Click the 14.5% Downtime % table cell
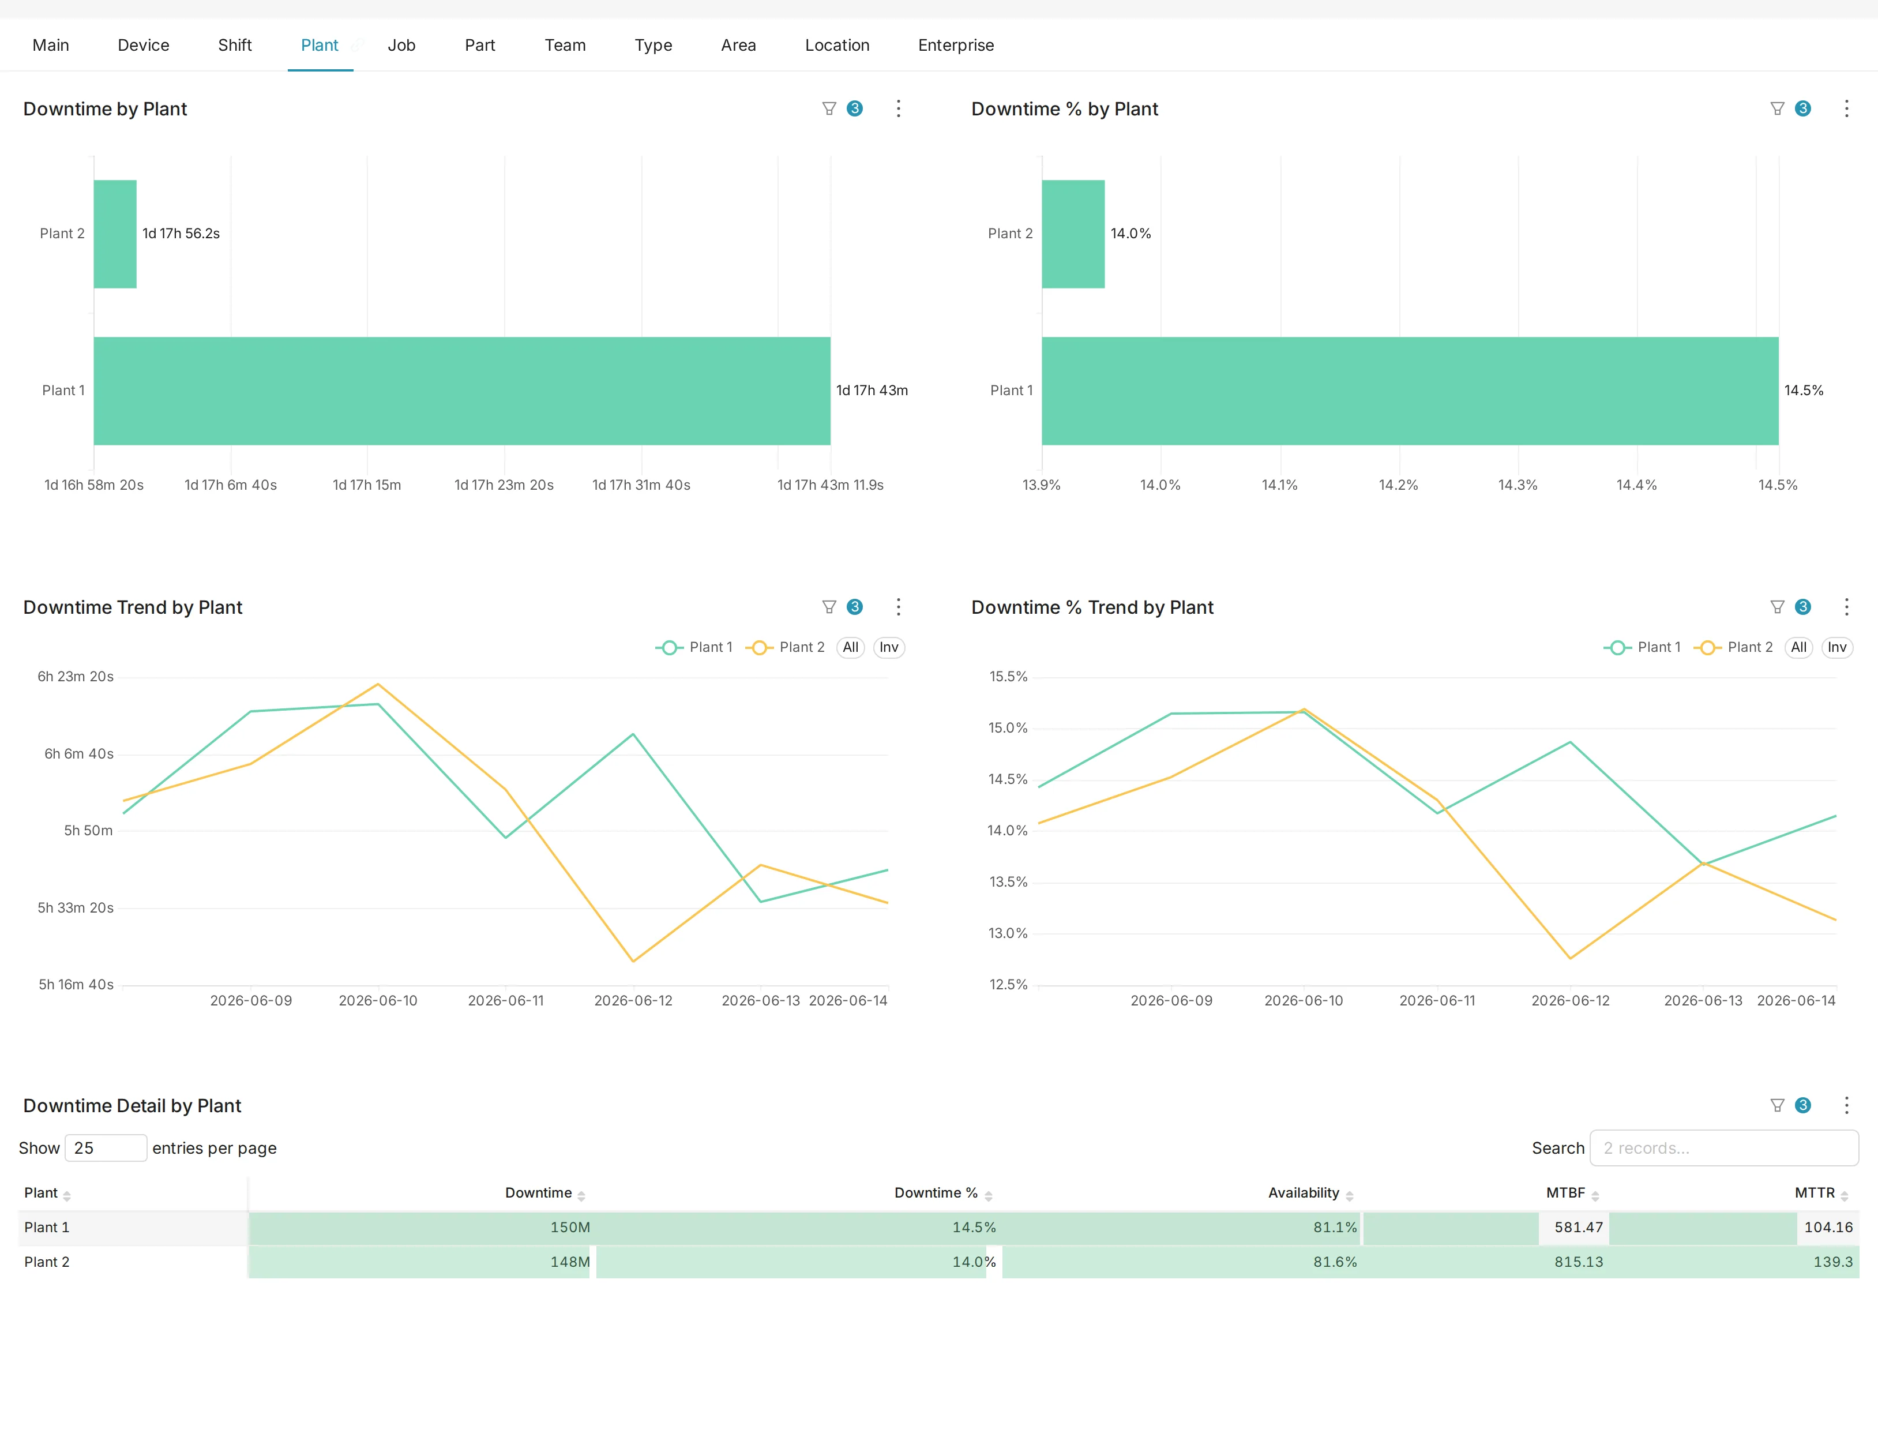Screen dimensions: 1878x1456 pos(798,1227)
